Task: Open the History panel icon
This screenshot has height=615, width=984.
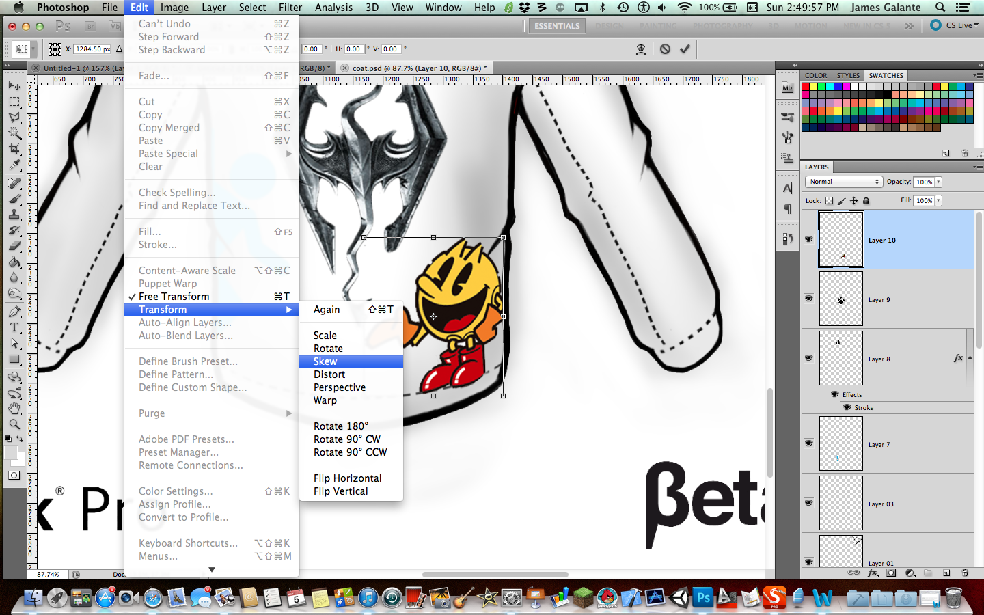Action: pyautogui.click(x=787, y=238)
